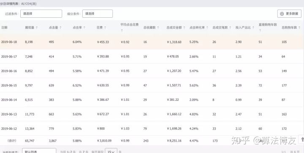This screenshot has width=304, height=153.
Task: Sort by 总成交金额 arrow icon
Action: click(184, 28)
